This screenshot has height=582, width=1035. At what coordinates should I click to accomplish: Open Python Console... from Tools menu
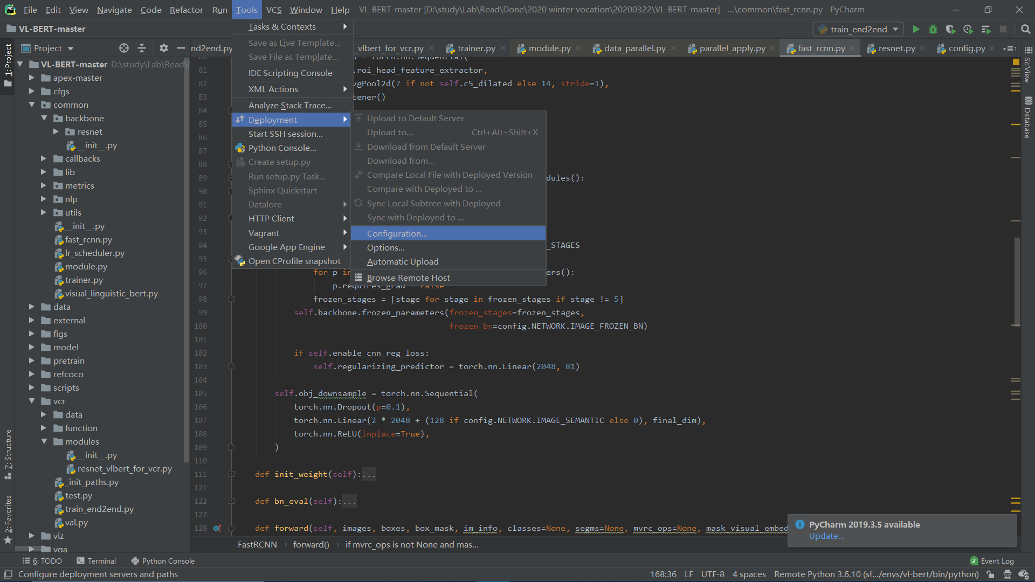point(291,148)
